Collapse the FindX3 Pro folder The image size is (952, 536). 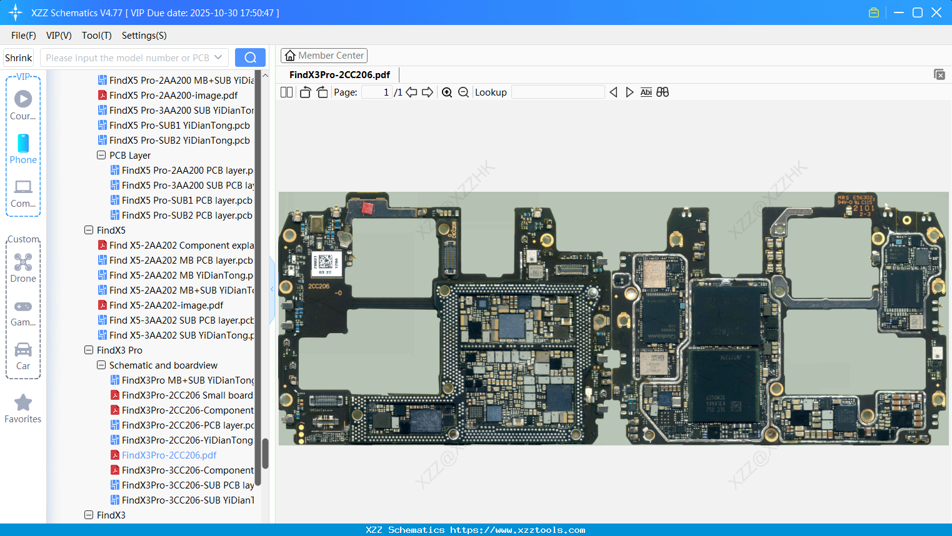pyautogui.click(x=89, y=350)
